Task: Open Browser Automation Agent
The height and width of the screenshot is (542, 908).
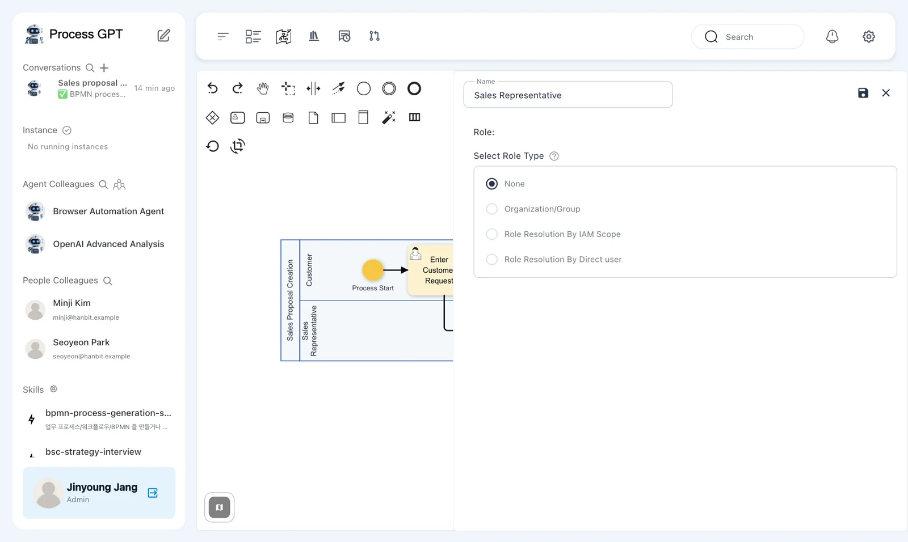Action: pyautogui.click(x=99, y=211)
